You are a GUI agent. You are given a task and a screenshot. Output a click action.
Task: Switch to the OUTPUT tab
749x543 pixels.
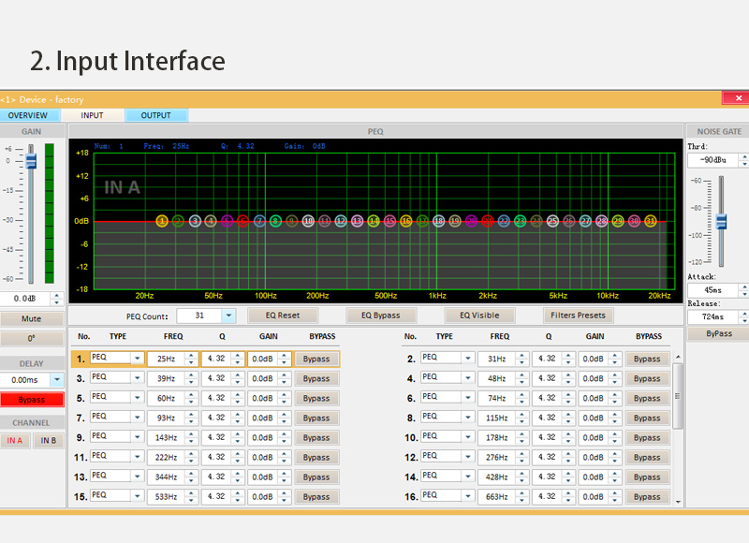click(155, 115)
